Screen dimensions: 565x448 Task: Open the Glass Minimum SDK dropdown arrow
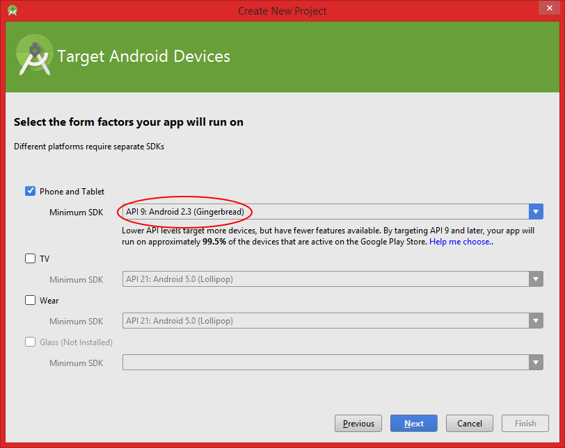[536, 363]
